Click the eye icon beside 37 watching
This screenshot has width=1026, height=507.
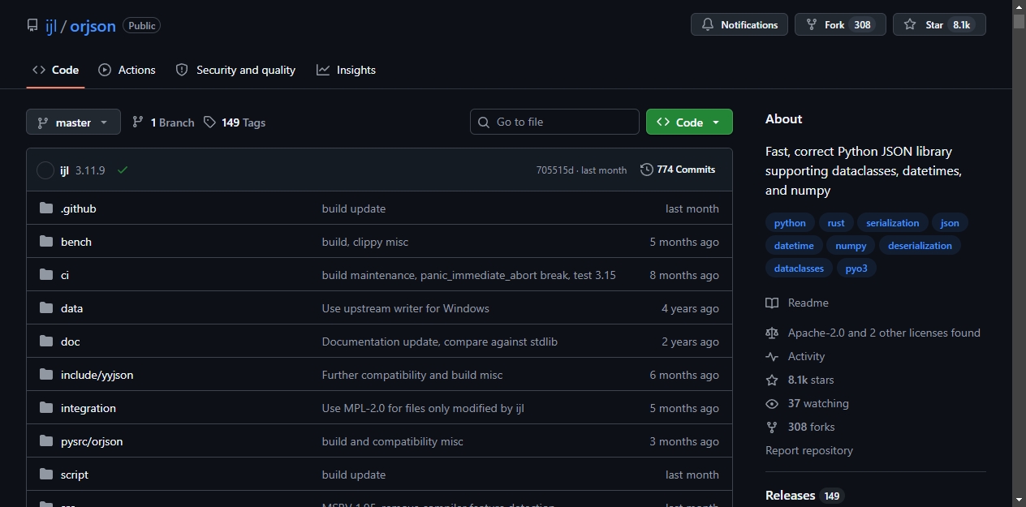(772, 403)
